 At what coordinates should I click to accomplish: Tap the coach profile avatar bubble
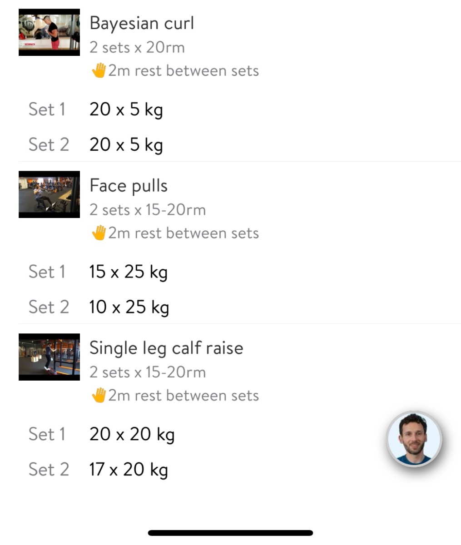point(414,439)
